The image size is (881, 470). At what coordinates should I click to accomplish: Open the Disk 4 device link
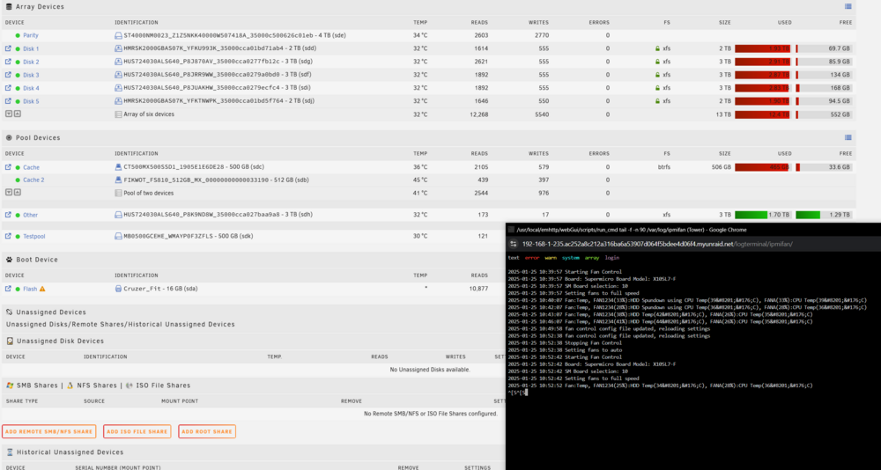[31, 88]
